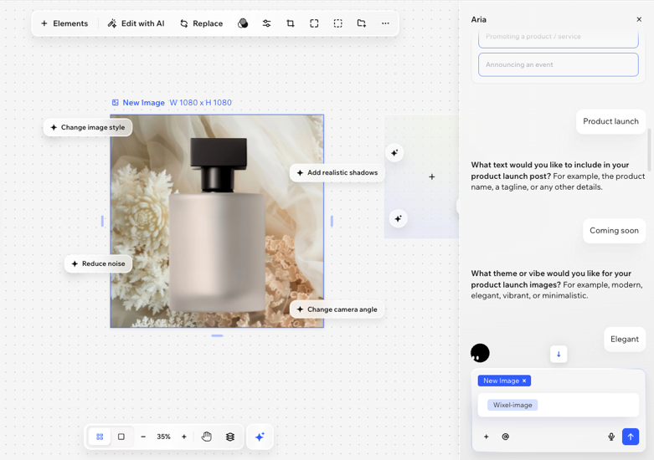
Task: Switch to single frame view mode
Action: click(x=121, y=437)
